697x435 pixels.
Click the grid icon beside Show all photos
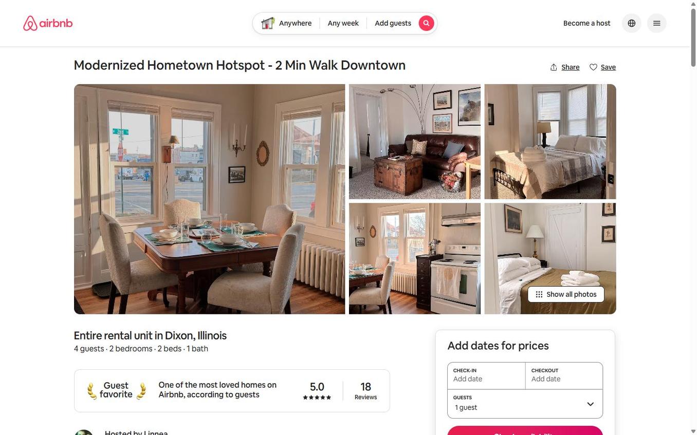pos(539,294)
